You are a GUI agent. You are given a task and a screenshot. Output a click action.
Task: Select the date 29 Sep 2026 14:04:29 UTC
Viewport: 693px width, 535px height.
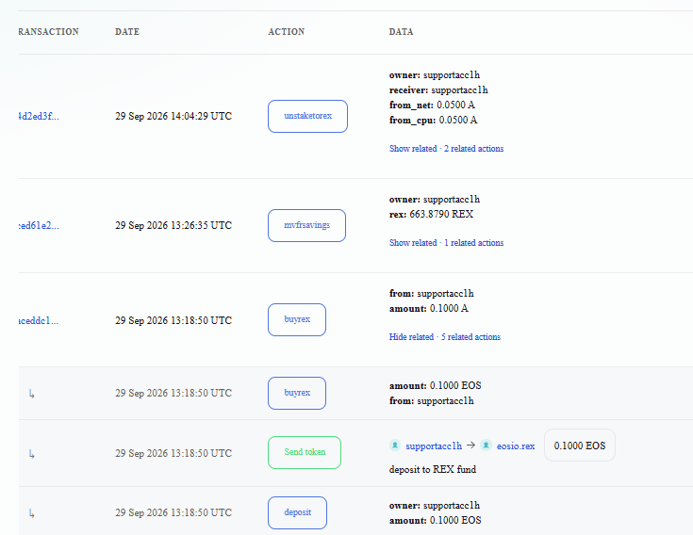click(173, 116)
